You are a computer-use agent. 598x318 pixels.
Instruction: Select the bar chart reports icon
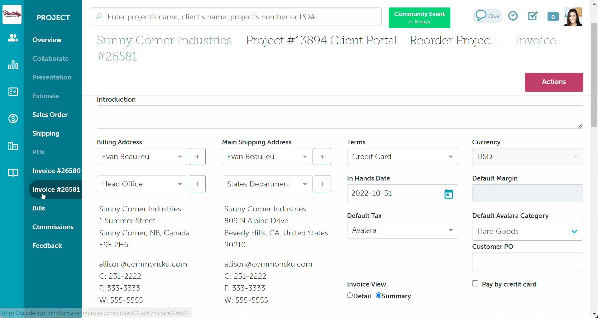pyautogui.click(x=12, y=65)
